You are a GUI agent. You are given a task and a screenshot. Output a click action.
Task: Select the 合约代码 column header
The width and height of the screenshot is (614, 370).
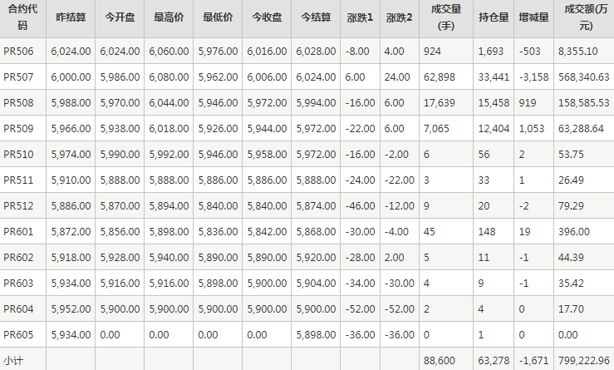point(22,17)
